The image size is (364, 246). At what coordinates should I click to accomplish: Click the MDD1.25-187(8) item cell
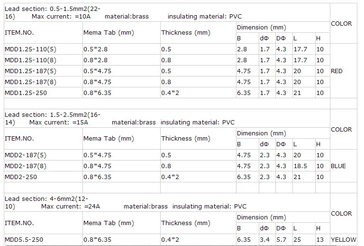click(43, 82)
